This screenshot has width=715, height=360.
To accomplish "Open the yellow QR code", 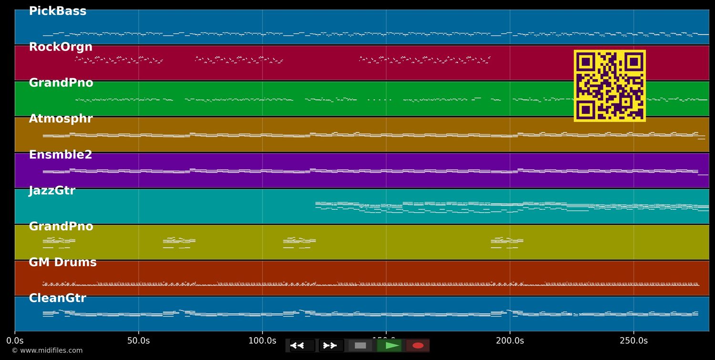I will click(x=610, y=86).
